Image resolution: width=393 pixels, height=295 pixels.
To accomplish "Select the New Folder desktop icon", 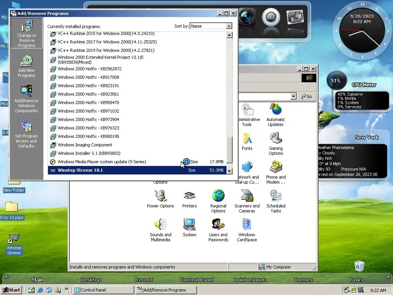I will click(14, 185).
